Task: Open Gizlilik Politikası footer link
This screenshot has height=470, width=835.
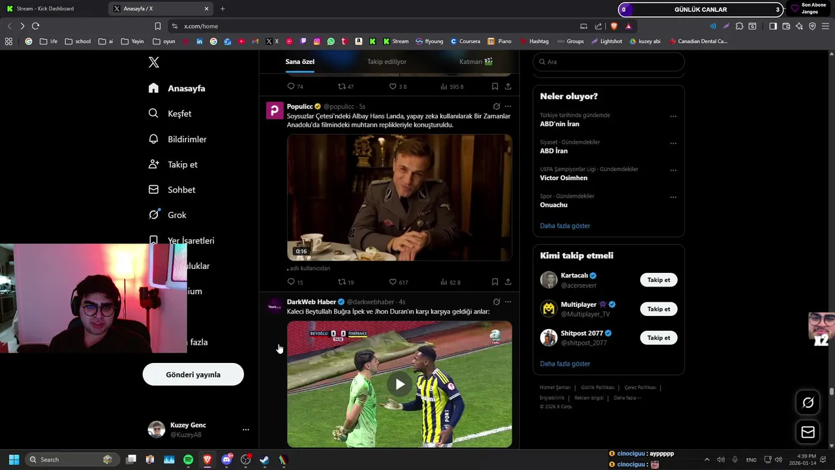Action: tap(598, 388)
